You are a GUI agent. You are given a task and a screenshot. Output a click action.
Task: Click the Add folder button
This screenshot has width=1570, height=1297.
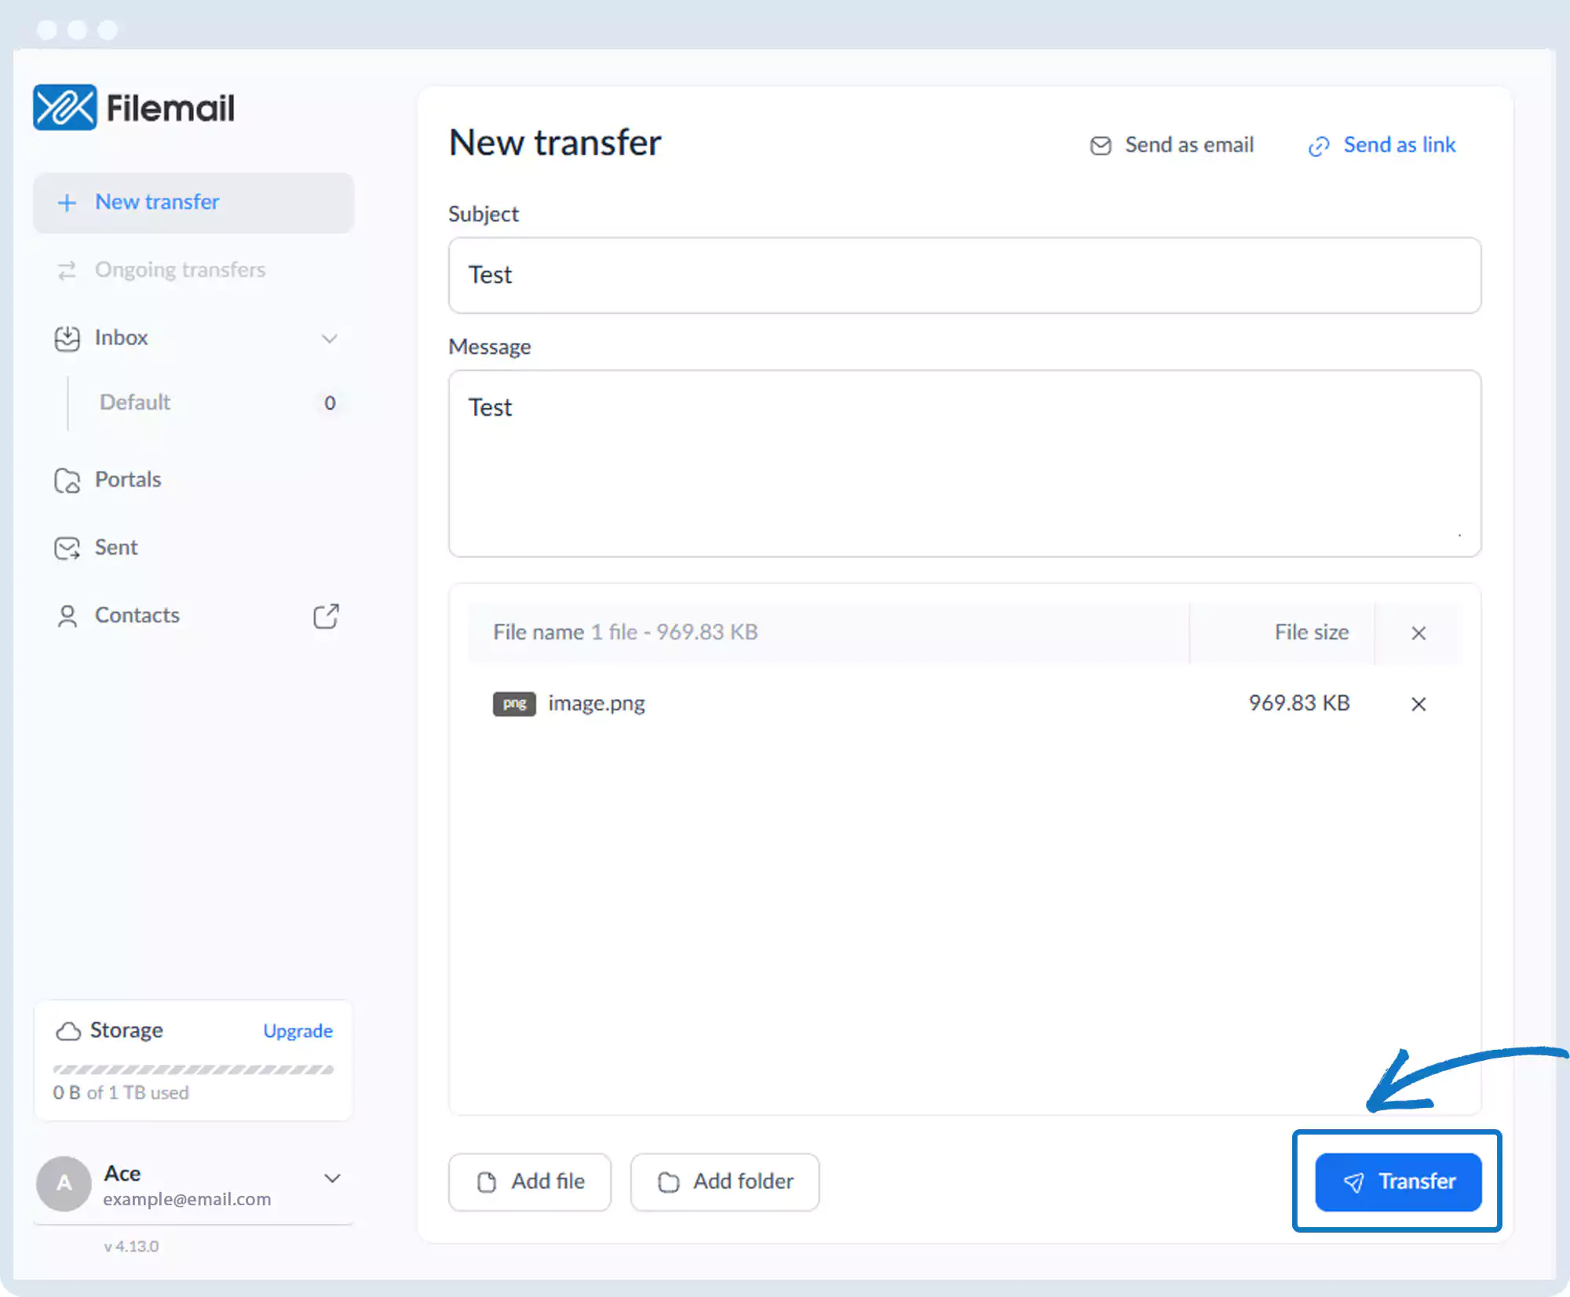(x=725, y=1182)
